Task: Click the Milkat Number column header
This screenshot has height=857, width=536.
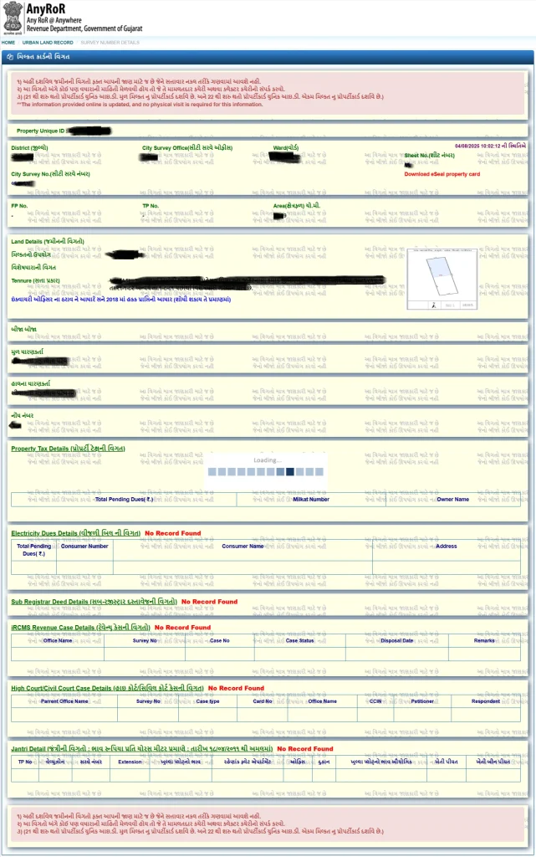Action: (310, 500)
